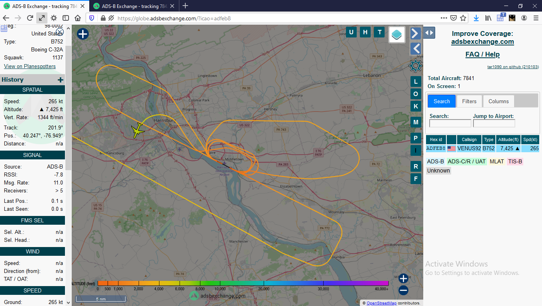
Task: Open the Firefox account icon
Action: (524, 18)
